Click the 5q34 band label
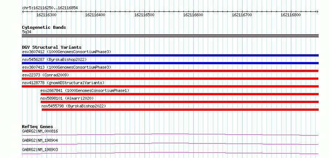 pyautogui.click(x=27, y=32)
